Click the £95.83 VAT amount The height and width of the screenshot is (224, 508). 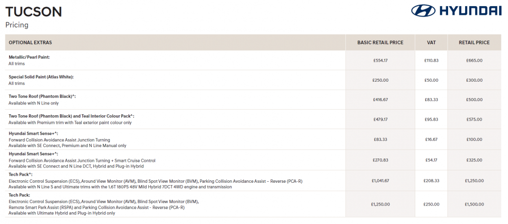tap(431, 119)
